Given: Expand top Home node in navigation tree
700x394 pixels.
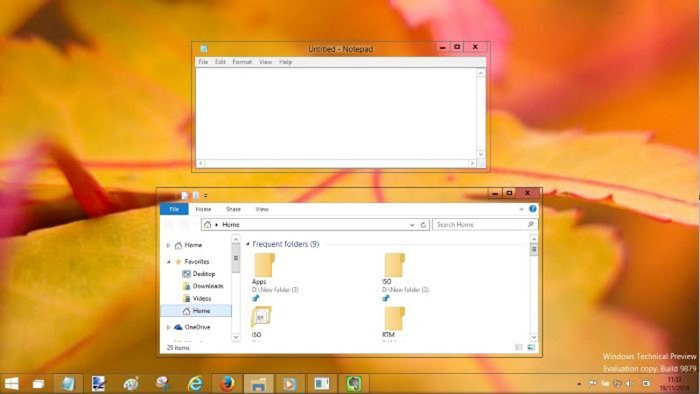Looking at the screenshot, I should pyautogui.click(x=168, y=245).
